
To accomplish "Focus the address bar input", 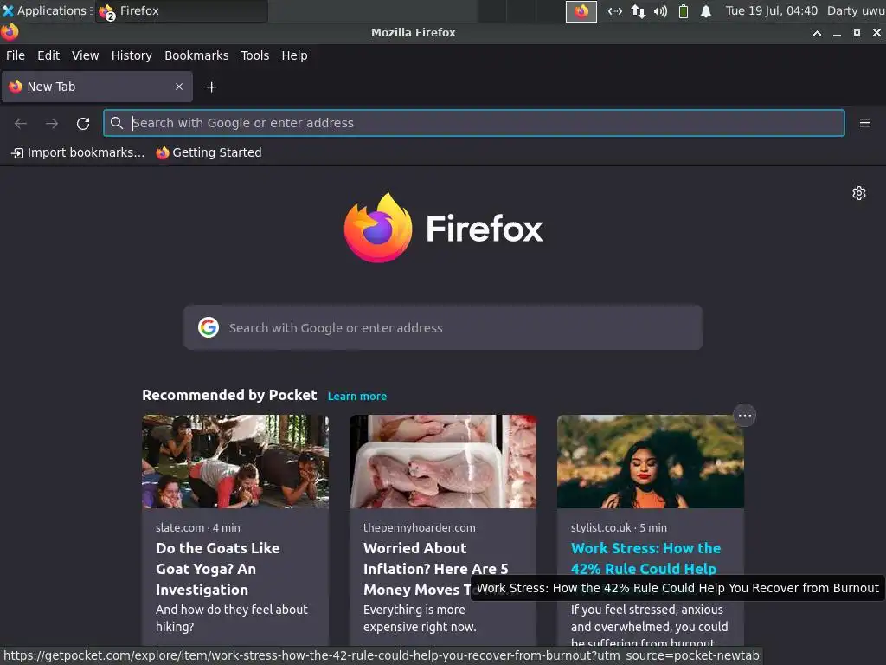I will [x=473, y=123].
